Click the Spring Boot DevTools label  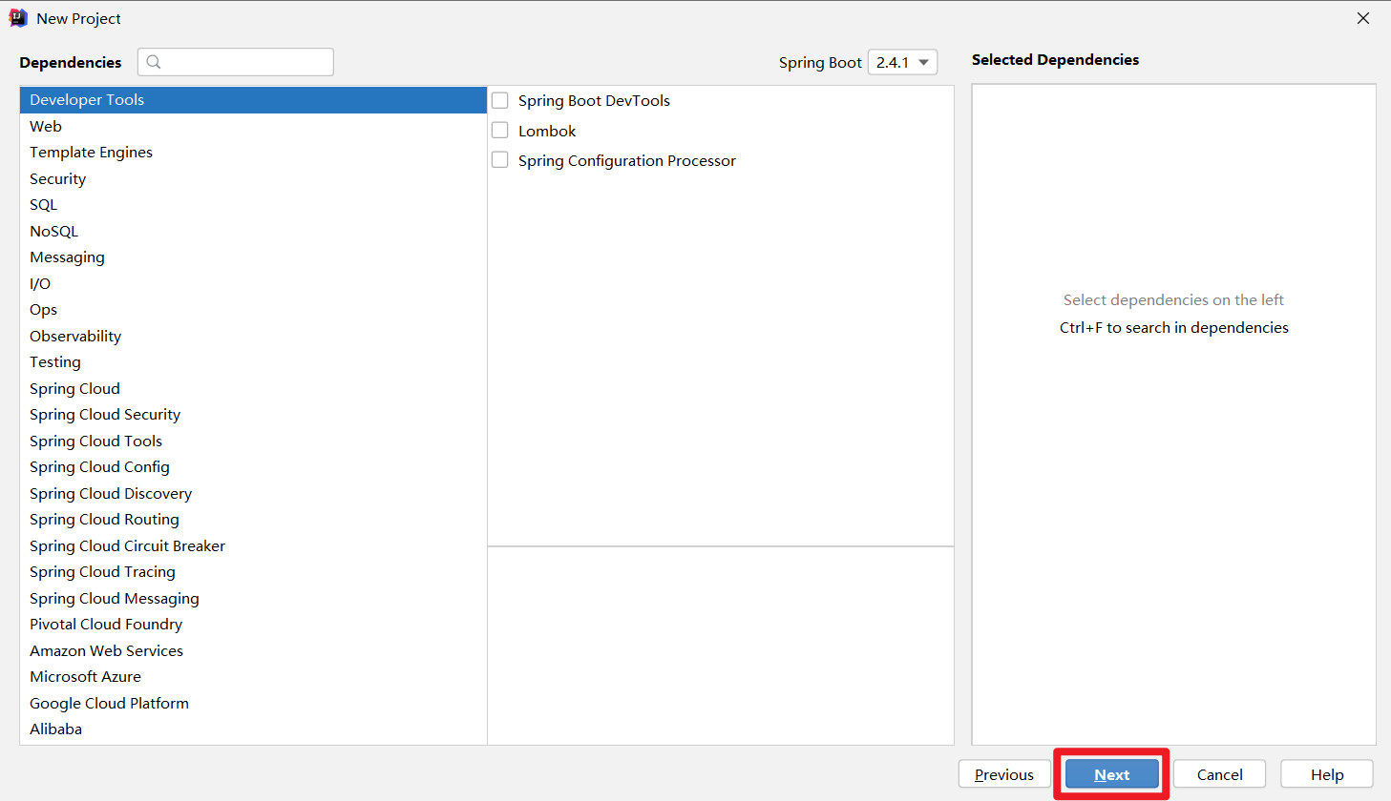click(x=594, y=100)
